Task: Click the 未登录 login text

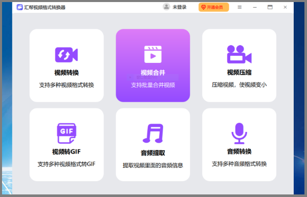Action: point(180,7)
